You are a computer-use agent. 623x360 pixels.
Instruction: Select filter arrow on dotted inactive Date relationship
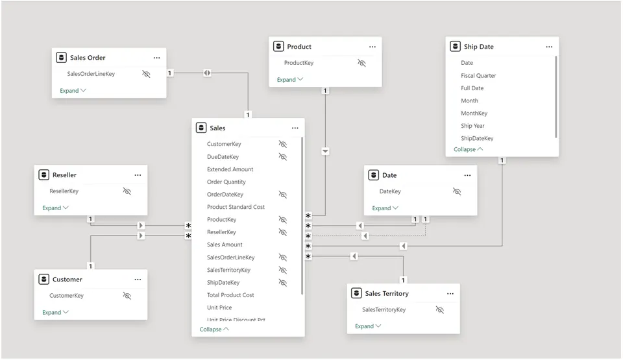coord(365,236)
